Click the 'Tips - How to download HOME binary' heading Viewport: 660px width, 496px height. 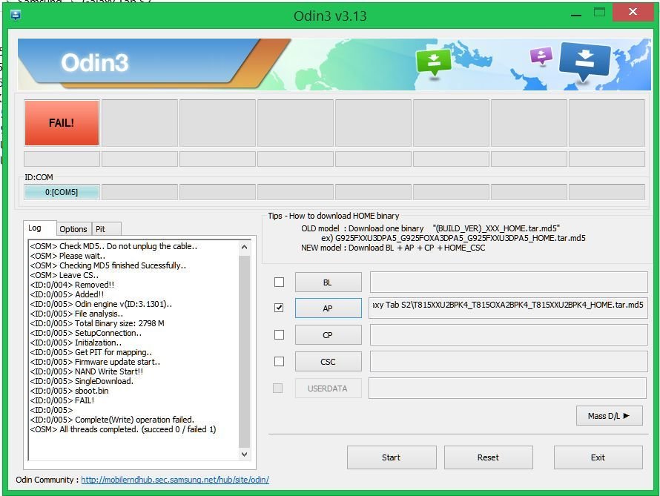(x=334, y=216)
